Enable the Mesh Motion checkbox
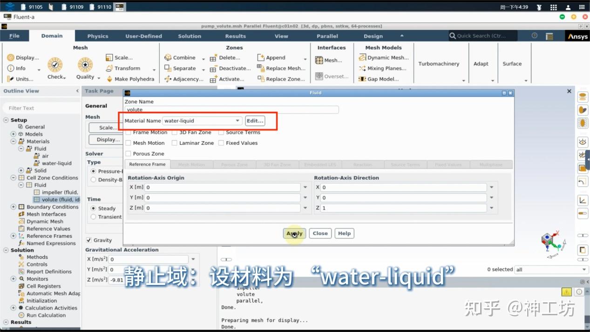Image resolution: width=590 pixels, height=332 pixels. 128,143
